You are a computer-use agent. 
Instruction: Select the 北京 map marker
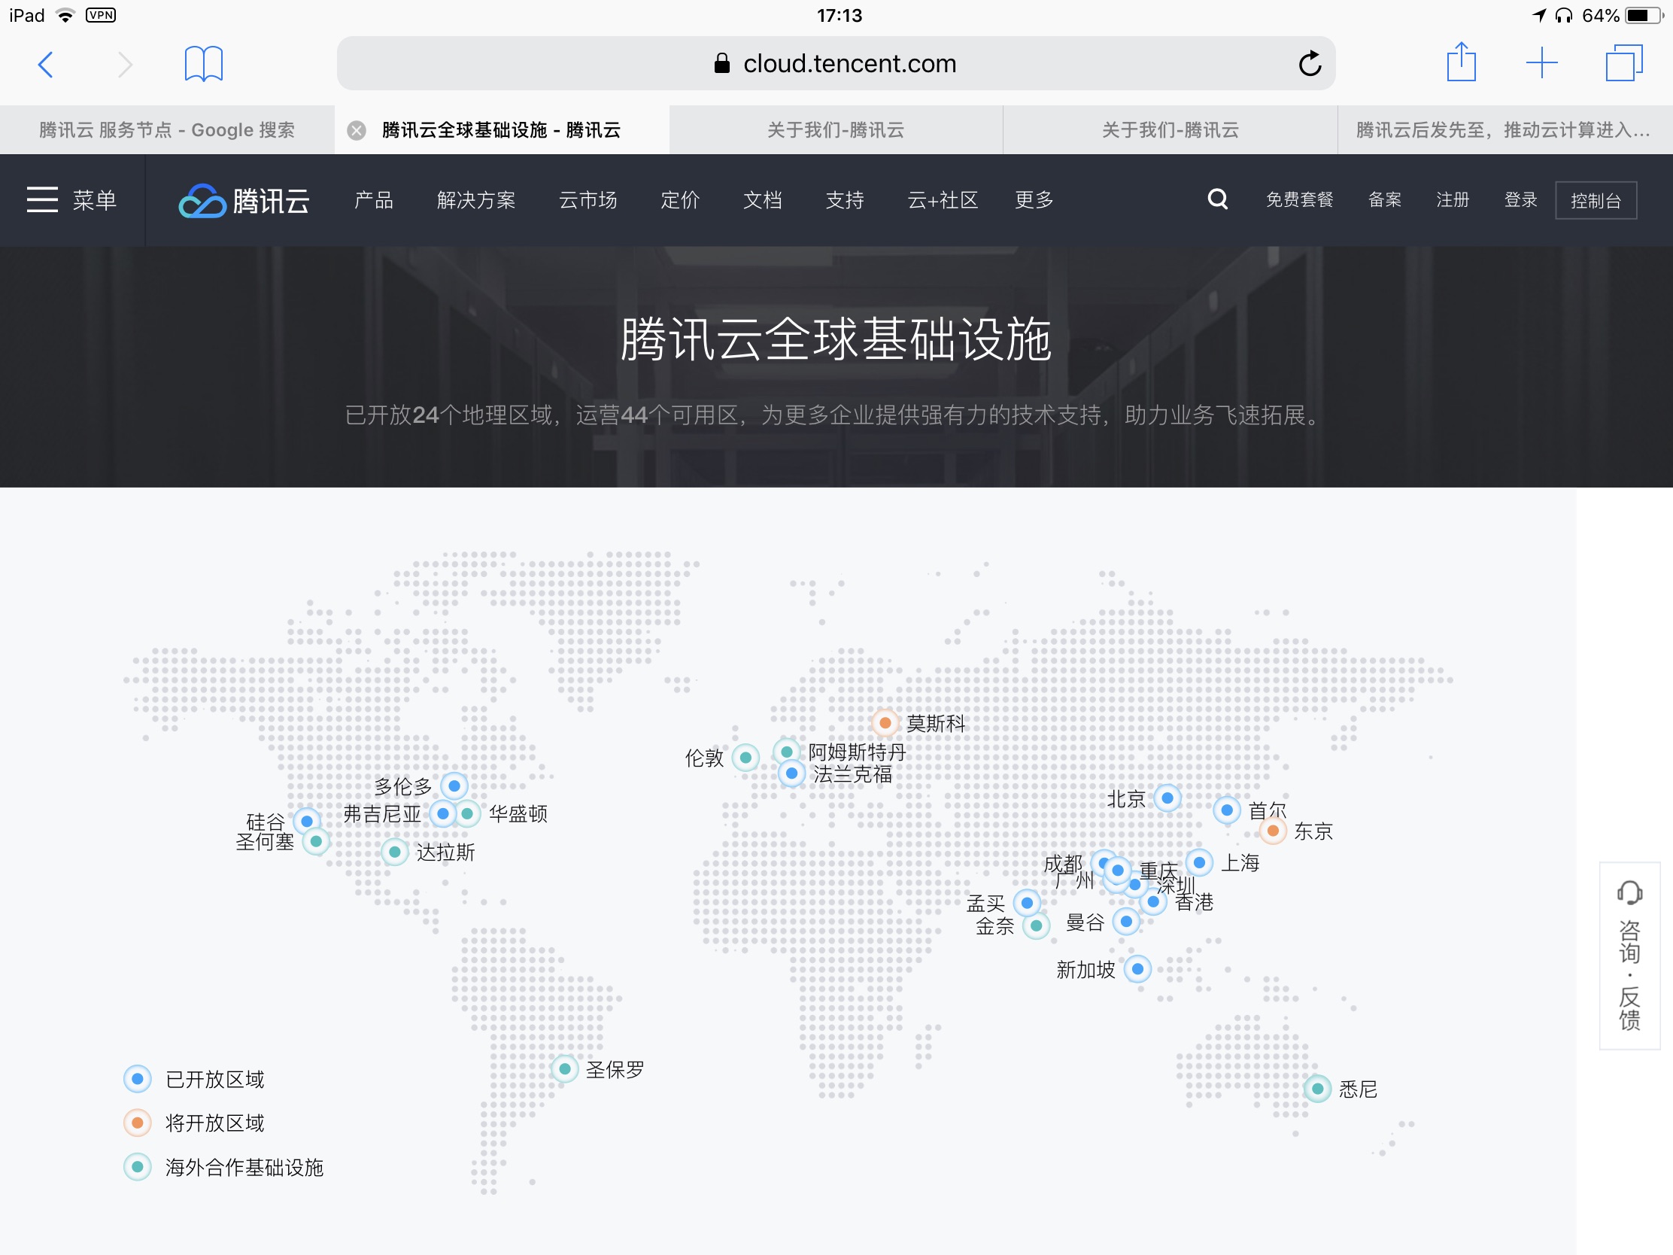1167,798
